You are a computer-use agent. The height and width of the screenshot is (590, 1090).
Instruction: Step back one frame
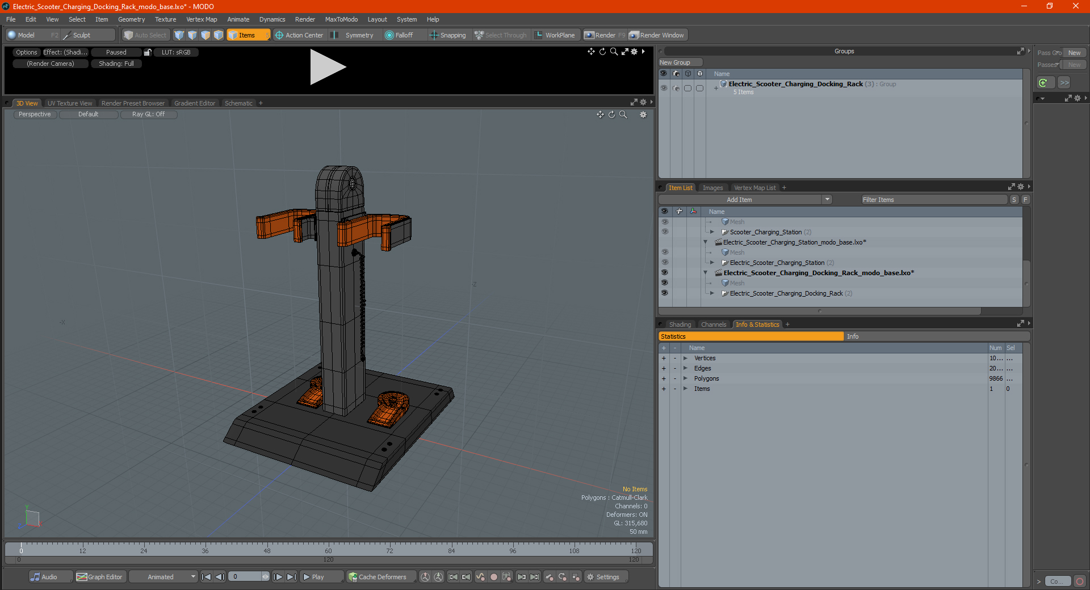220,577
